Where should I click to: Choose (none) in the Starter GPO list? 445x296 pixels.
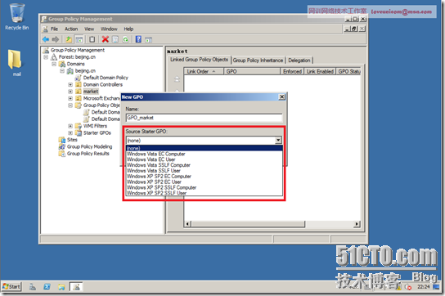point(204,148)
